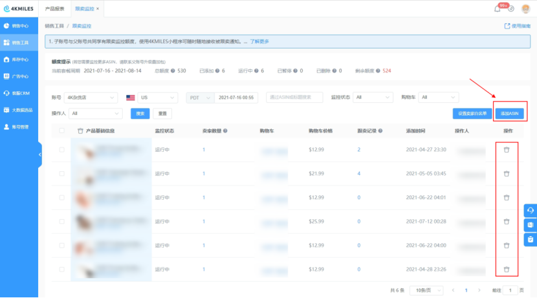This screenshot has width=537, height=298.
Task: Open the floating clipboard task icon
Action: 530,239
